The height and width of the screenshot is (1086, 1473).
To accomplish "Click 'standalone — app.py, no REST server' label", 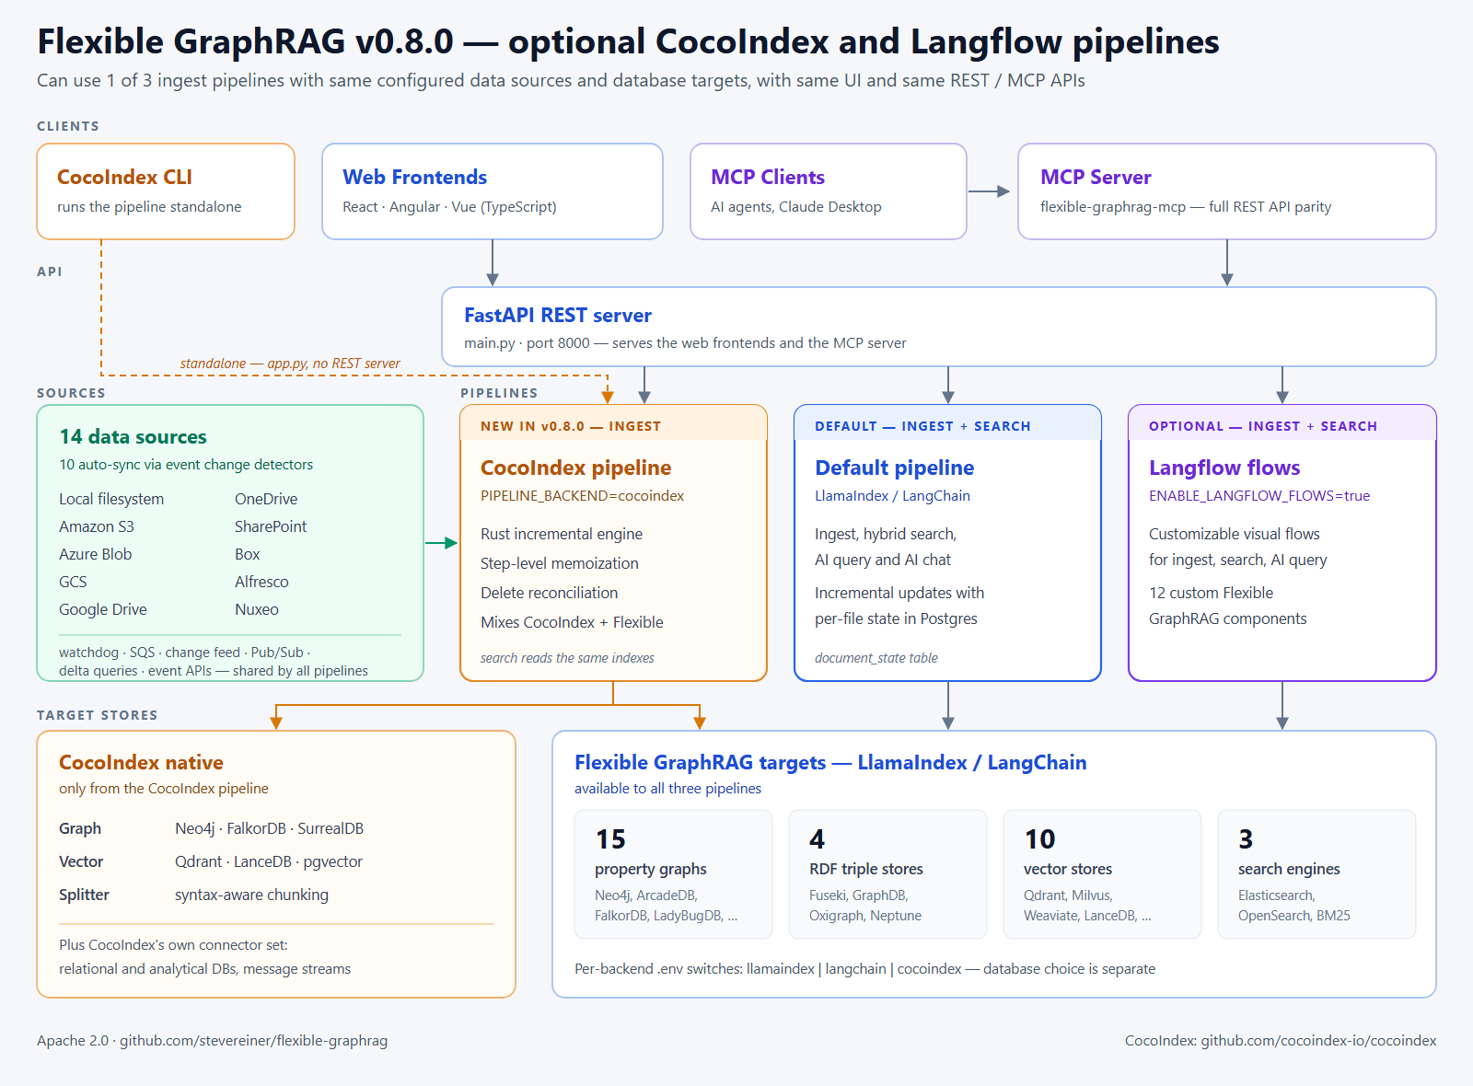I will click(290, 364).
